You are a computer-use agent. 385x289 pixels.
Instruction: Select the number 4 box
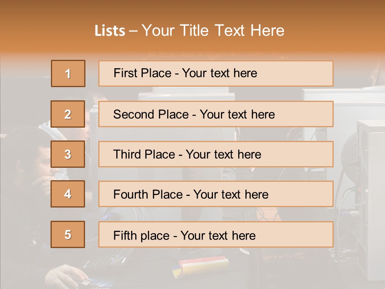click(68, 194)
